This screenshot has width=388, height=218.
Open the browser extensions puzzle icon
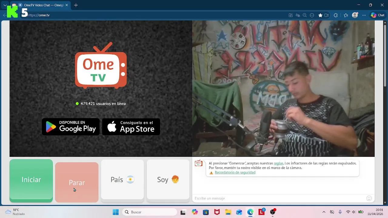click(336, 15)
